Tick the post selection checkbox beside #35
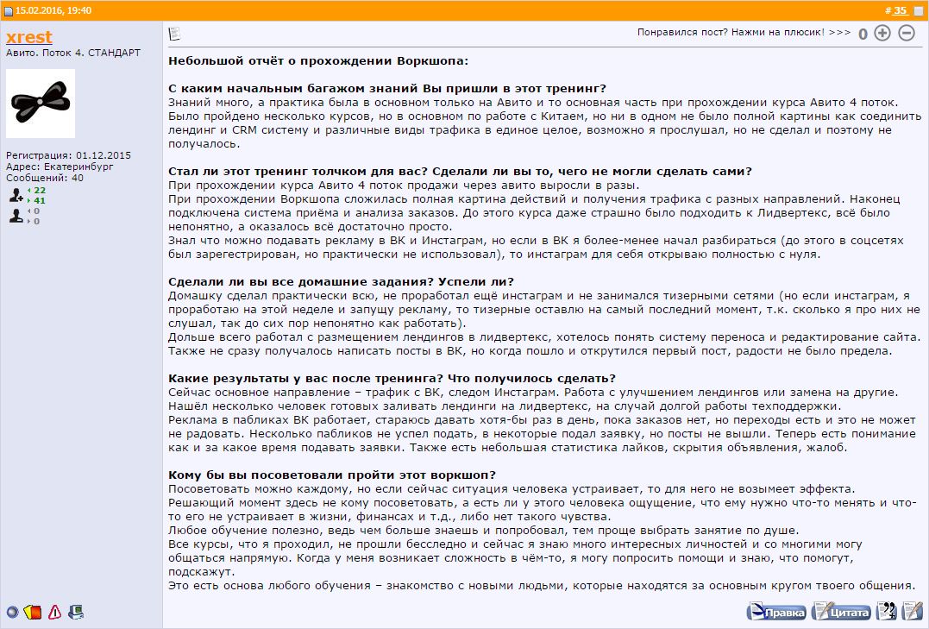The image size is (929, 629). click(919, 10)
